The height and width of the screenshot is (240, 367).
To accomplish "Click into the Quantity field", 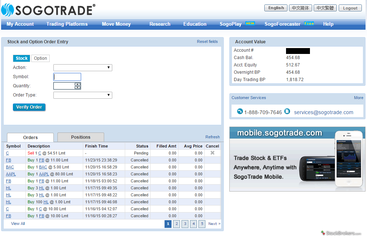I will 64,86.
